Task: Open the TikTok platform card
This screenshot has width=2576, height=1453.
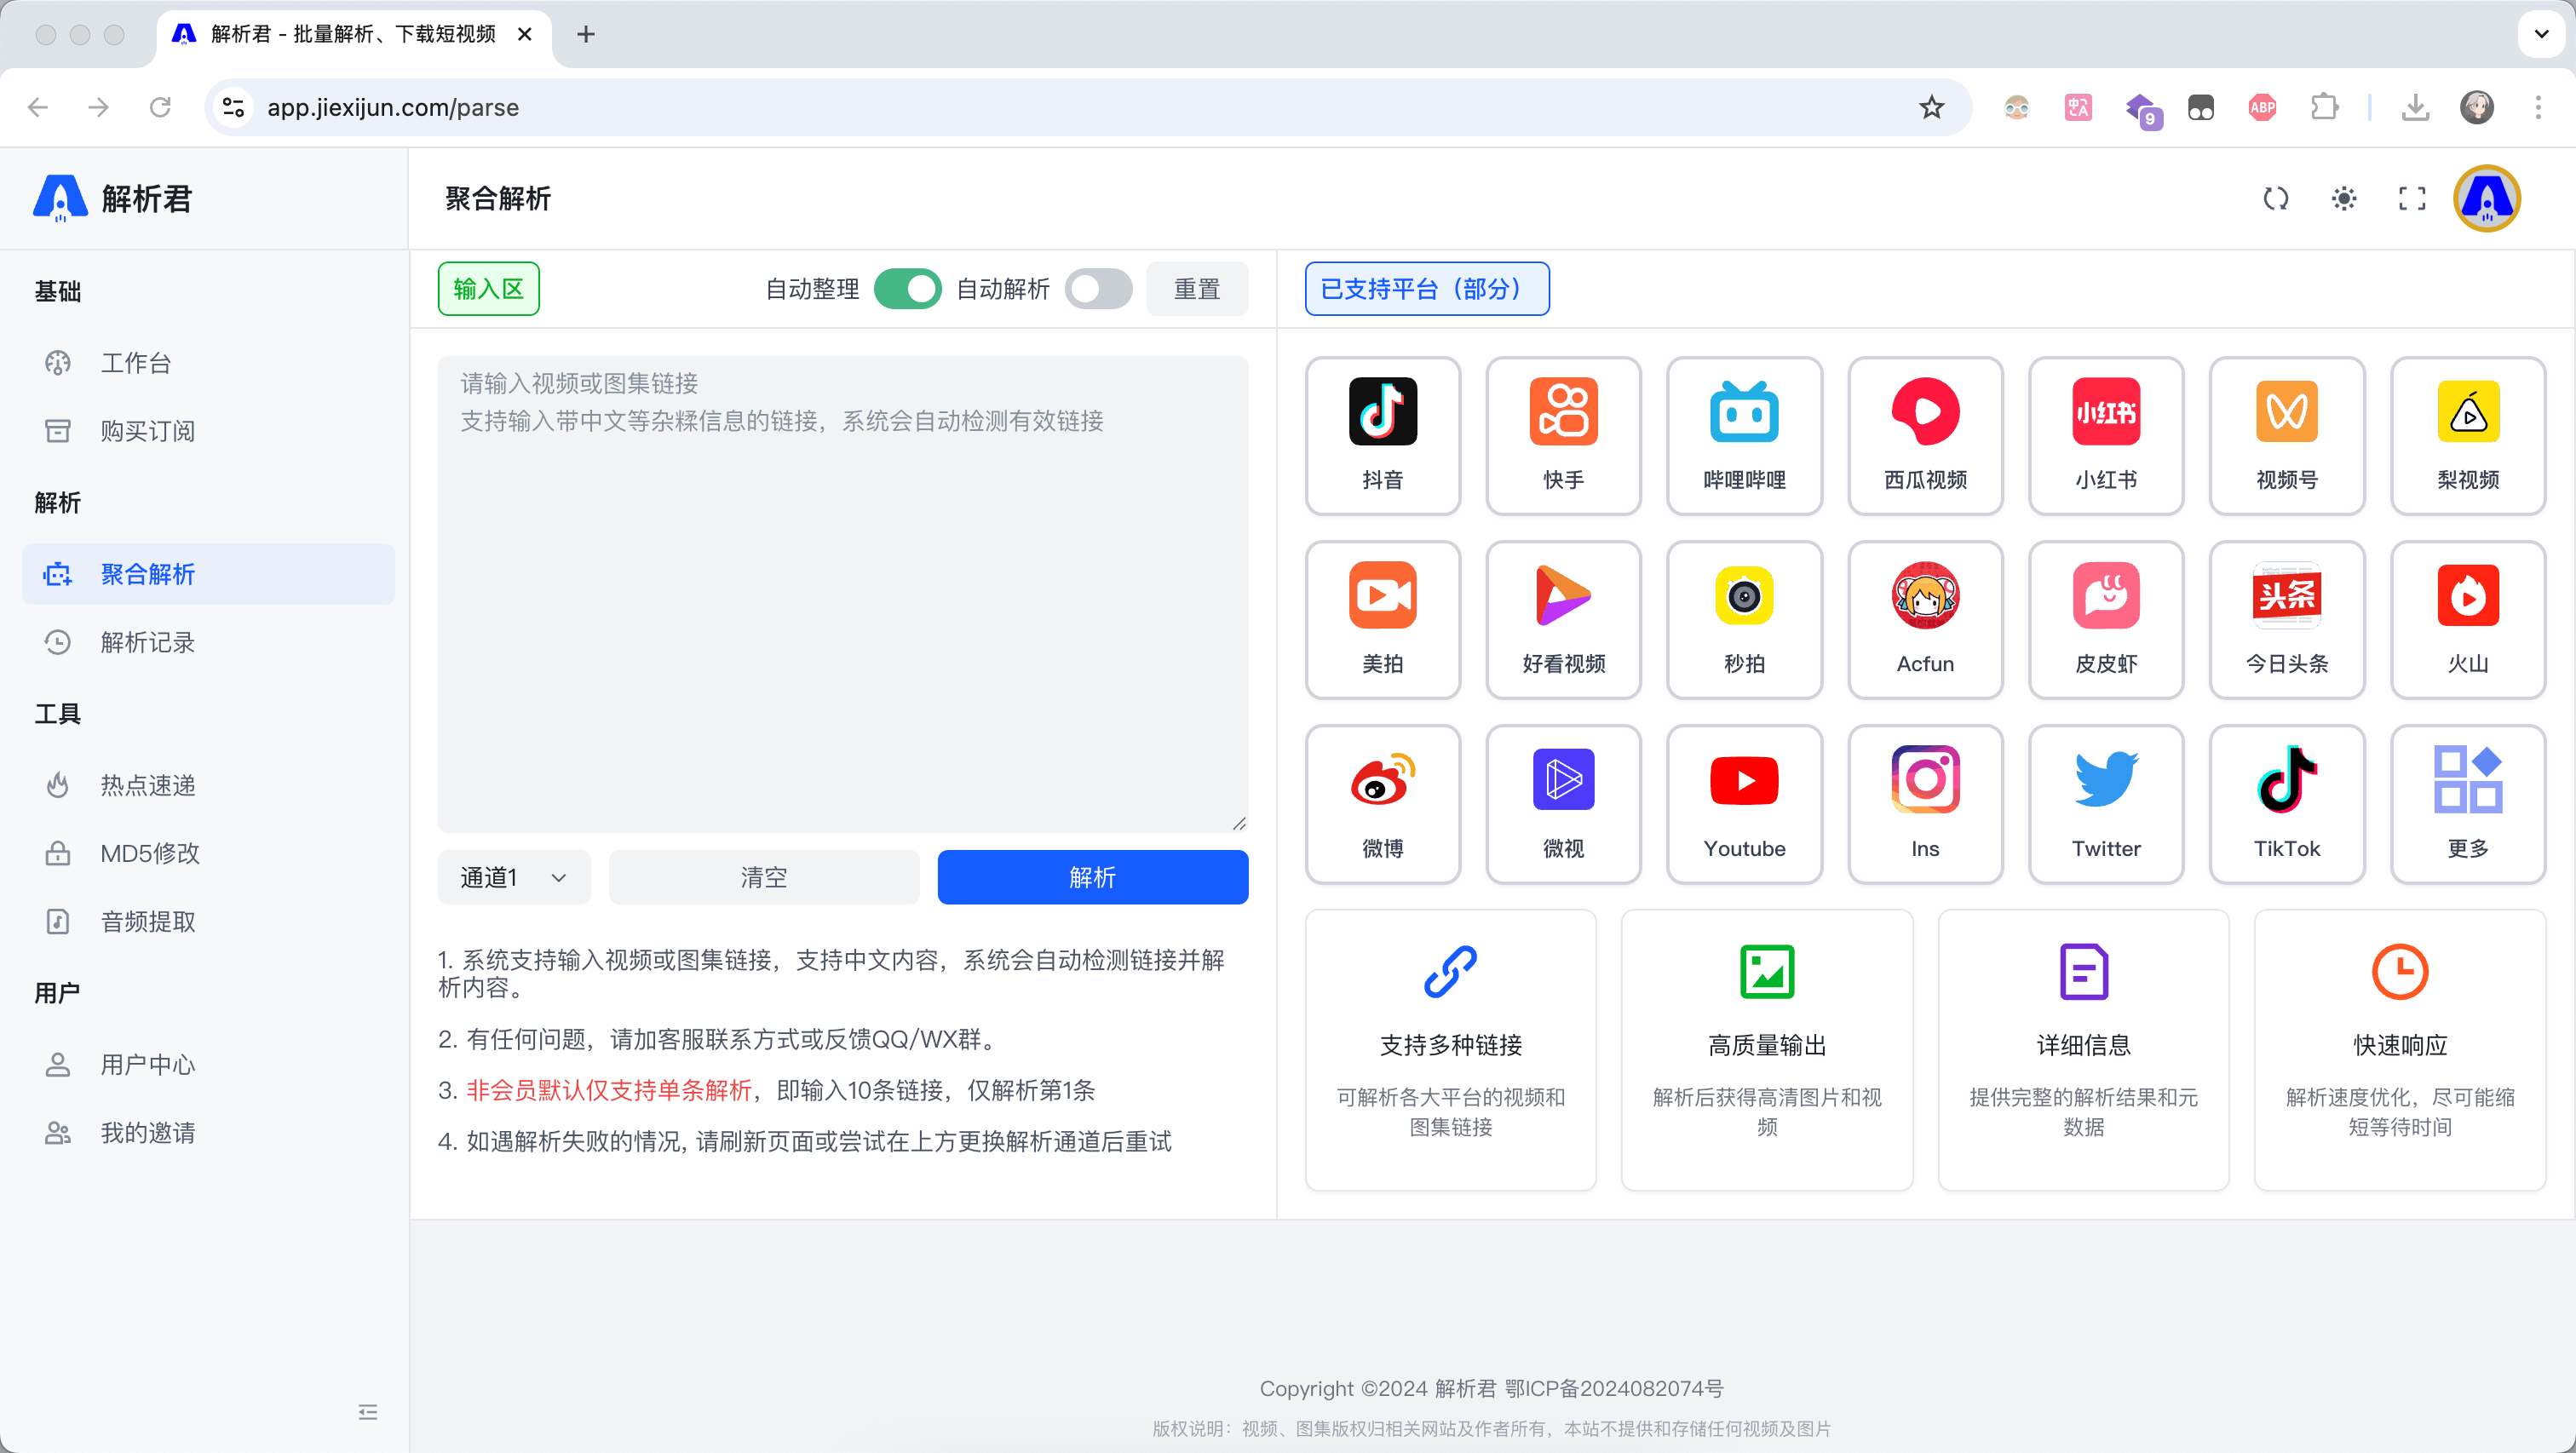Action: click(2287, 805)
